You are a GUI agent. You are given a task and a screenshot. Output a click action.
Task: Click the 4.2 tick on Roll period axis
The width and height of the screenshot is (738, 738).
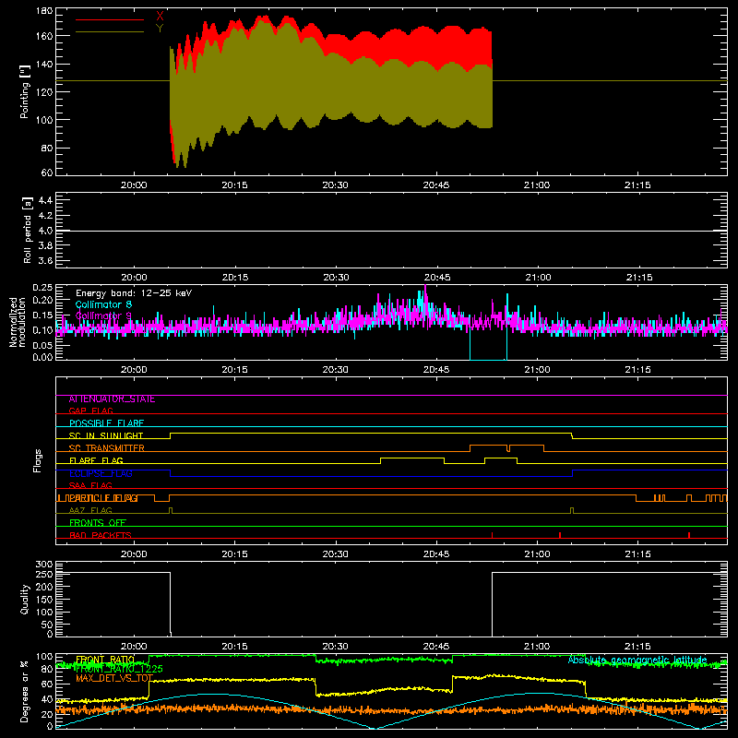pyautogui.click(x=45, y=216)
